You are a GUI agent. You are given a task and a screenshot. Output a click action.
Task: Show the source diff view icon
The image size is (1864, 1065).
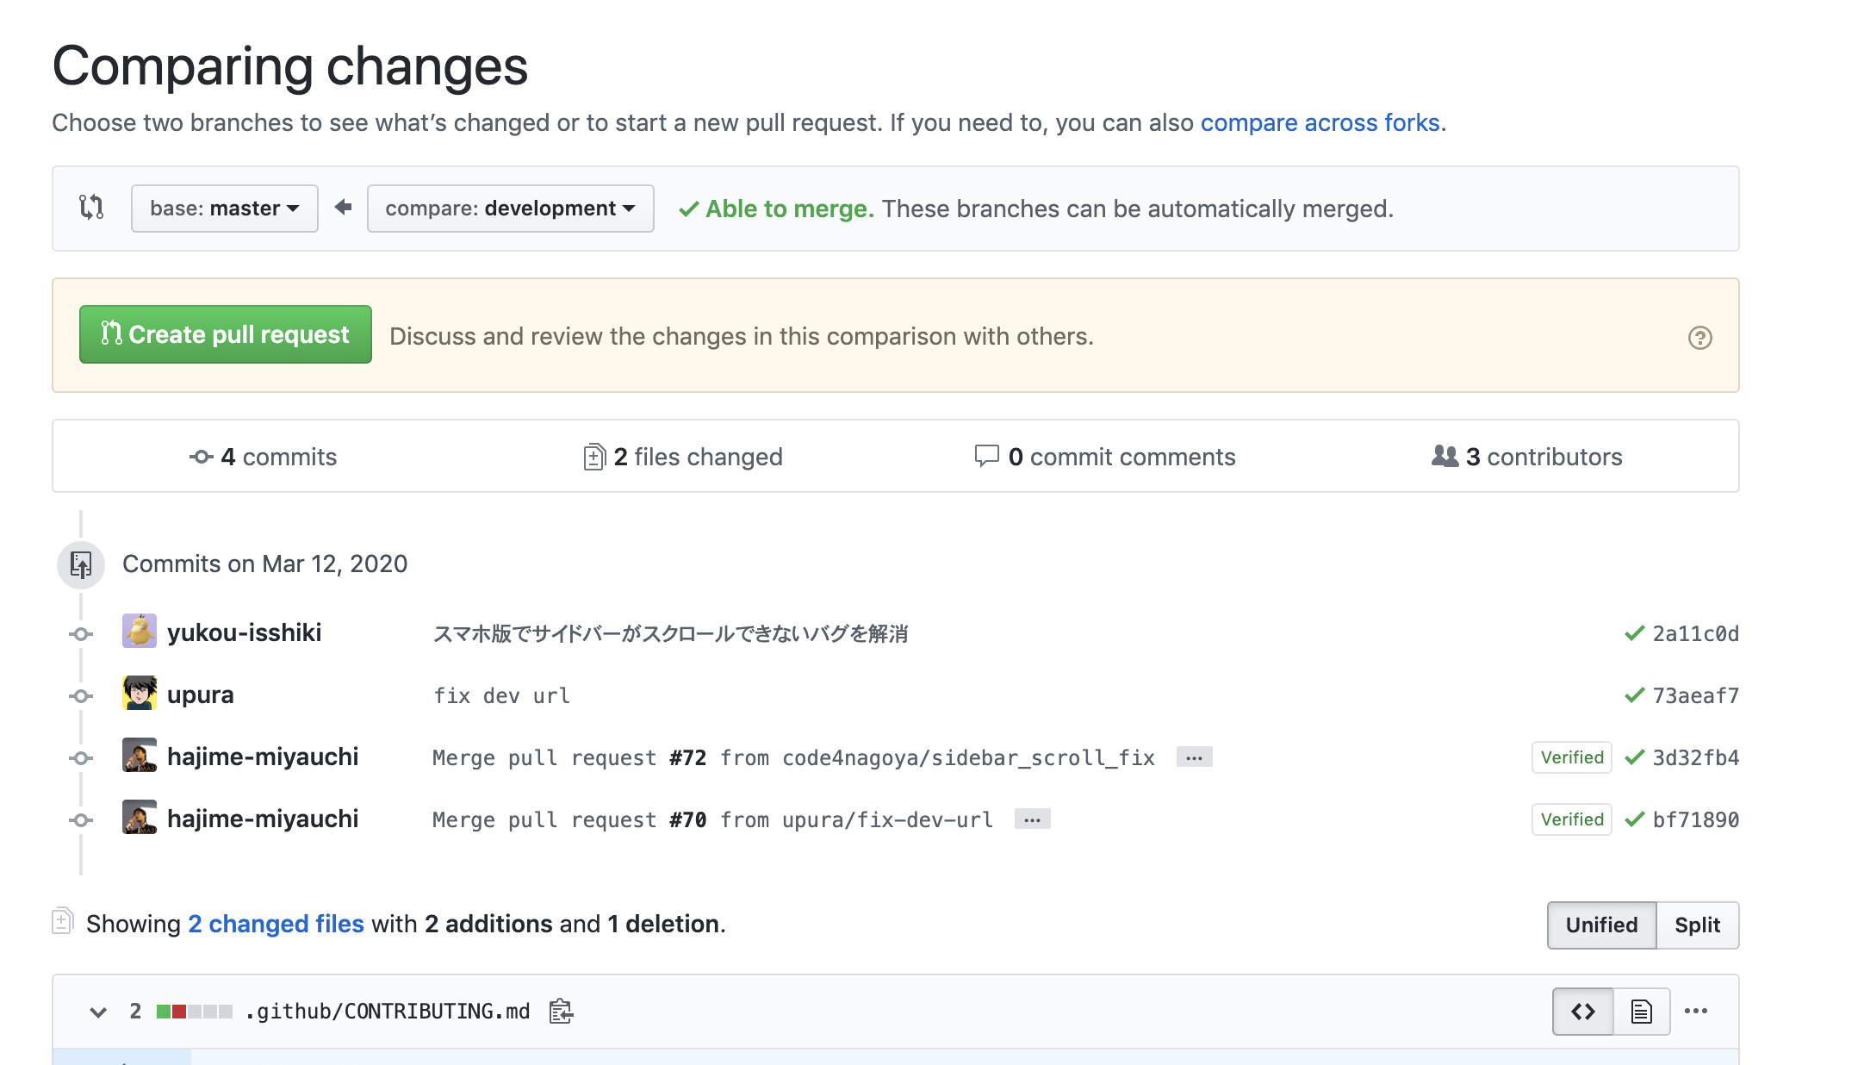pyautogui.click(x=1582, y=1011)
